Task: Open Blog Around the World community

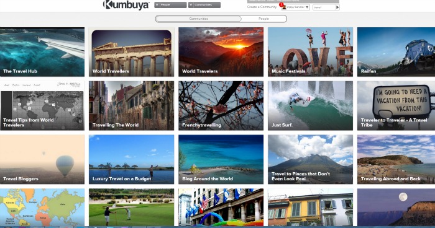Action: pos(221,159)
